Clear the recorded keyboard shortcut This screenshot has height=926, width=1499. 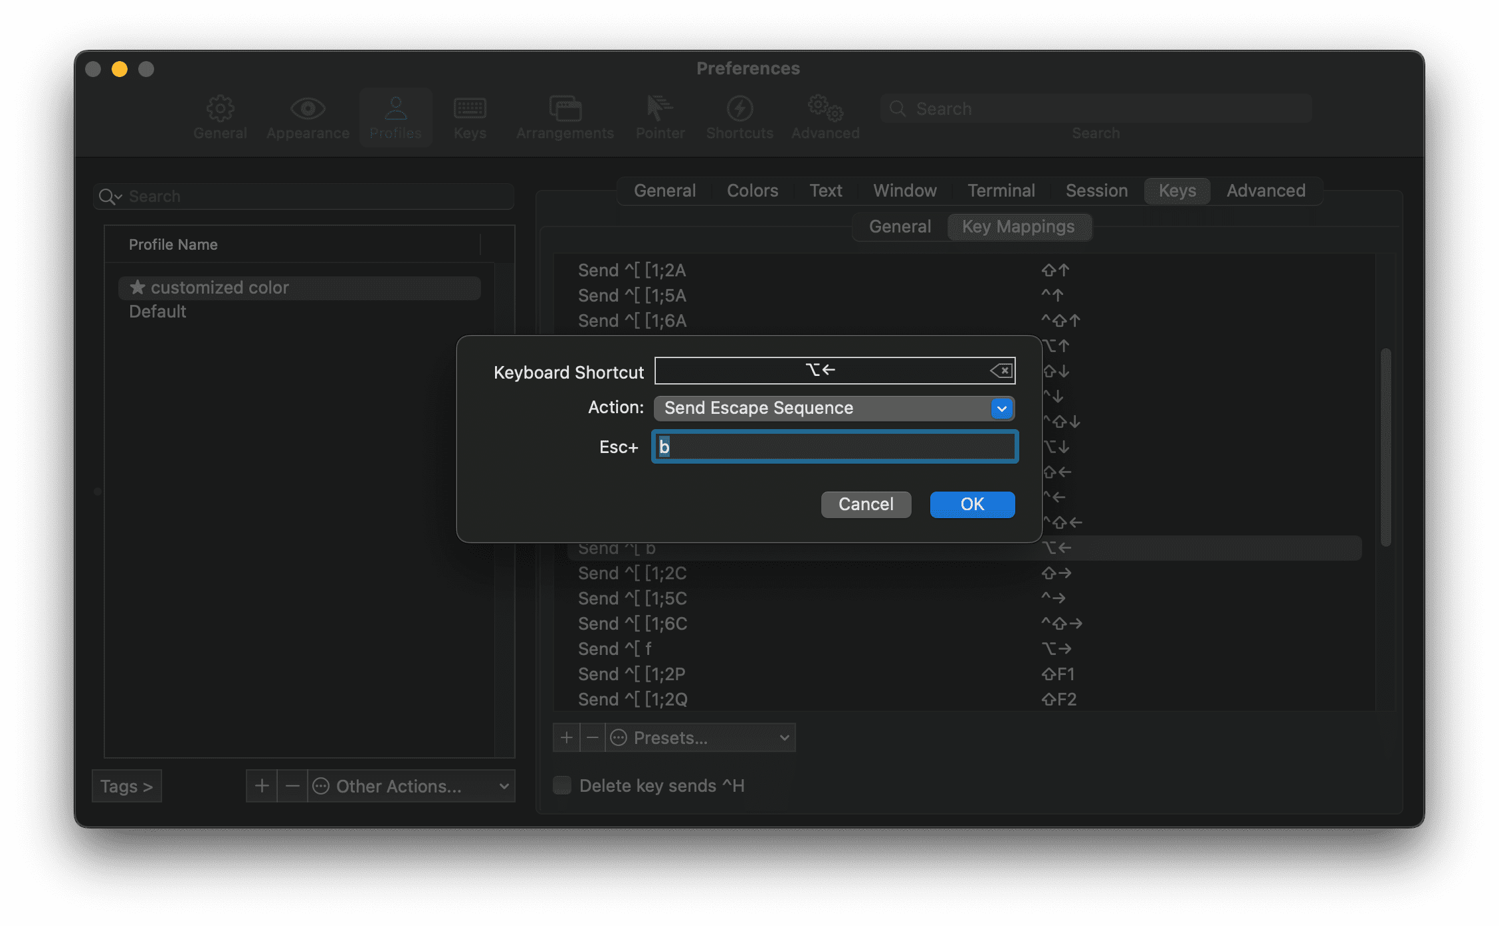(1001, 371)
